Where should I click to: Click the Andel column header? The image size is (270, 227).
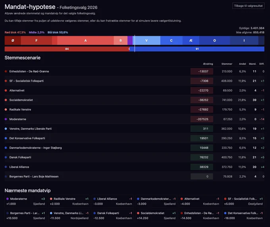click(242, 64)
